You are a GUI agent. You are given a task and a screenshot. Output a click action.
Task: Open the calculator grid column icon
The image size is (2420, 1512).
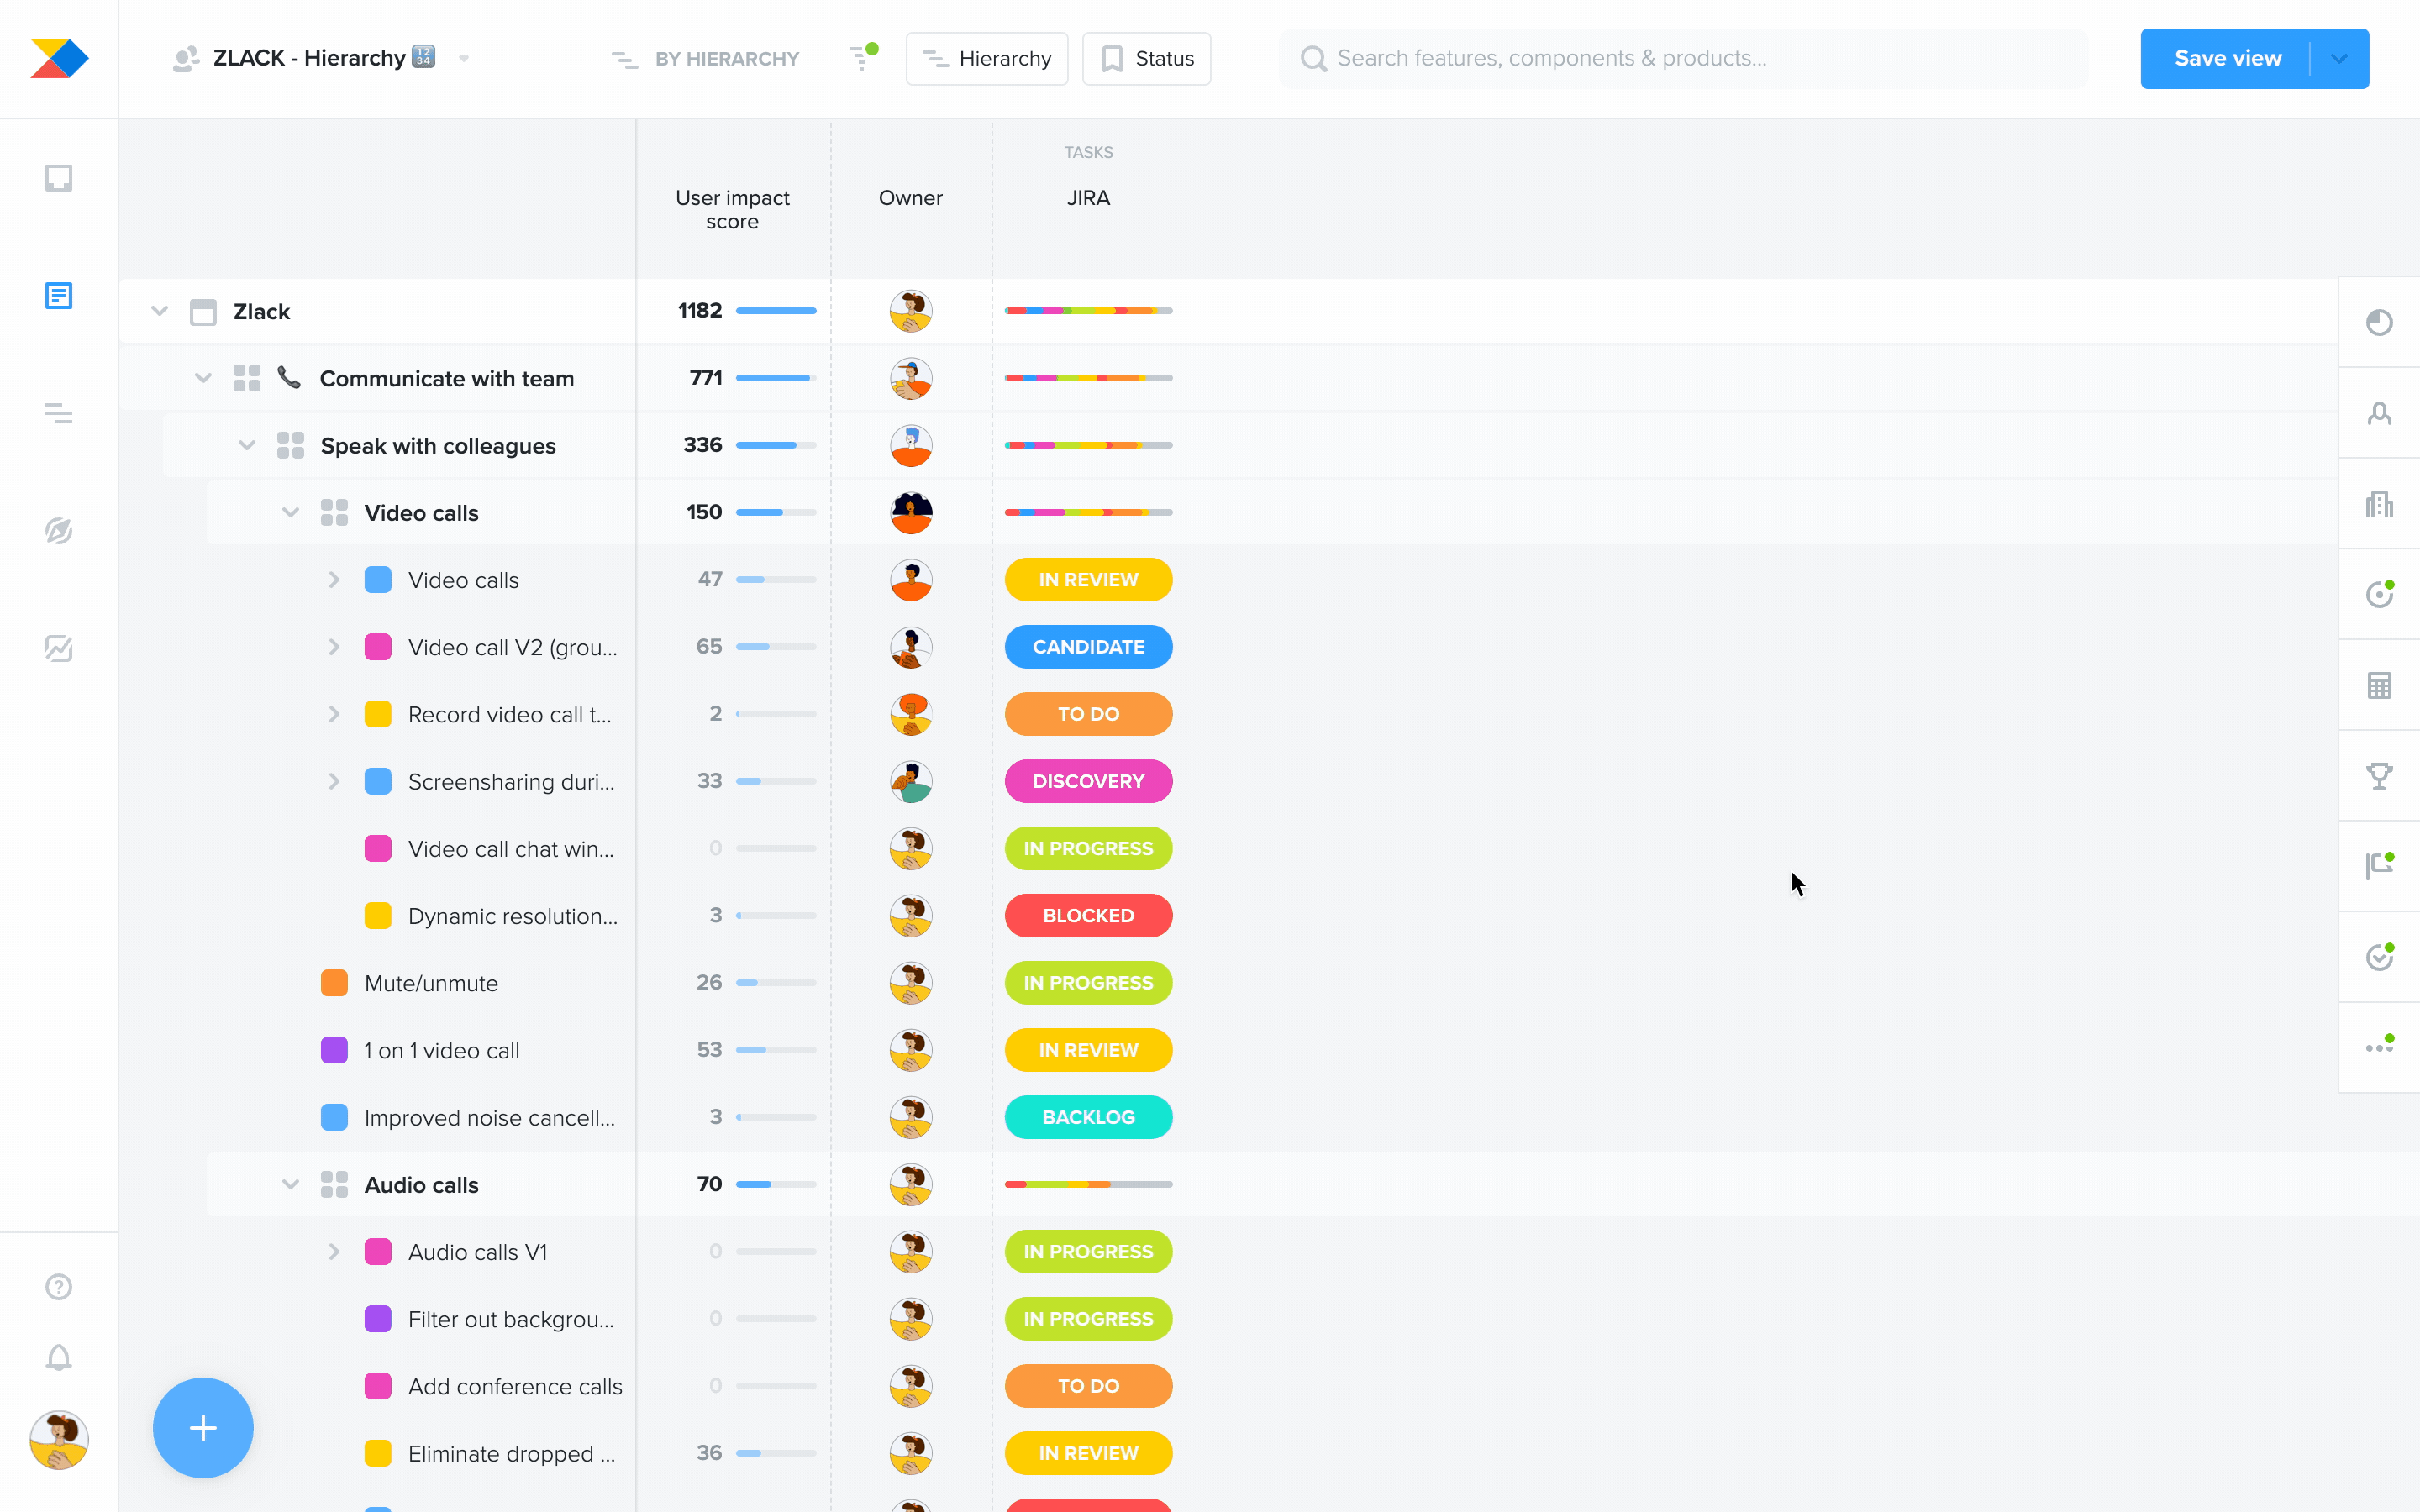(x=2379, y=685)
